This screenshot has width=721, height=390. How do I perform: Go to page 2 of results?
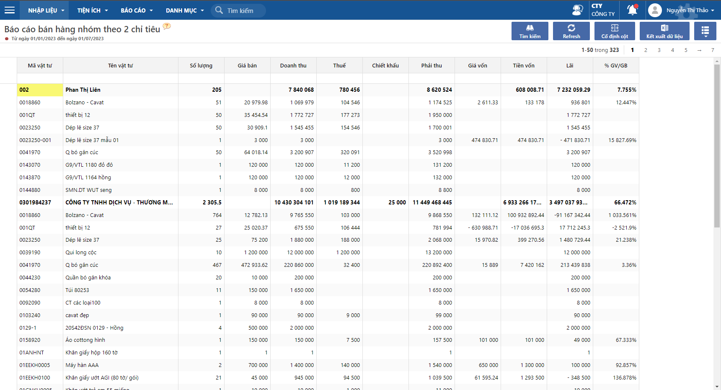(x=646, y=50)
